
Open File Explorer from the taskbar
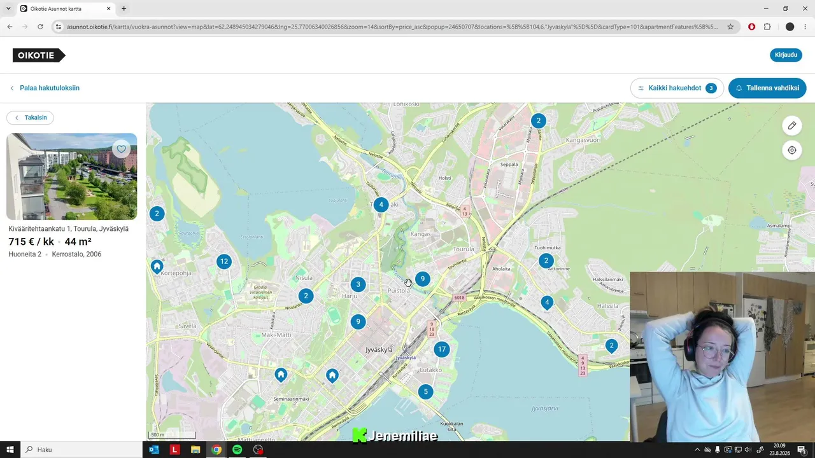195,450
